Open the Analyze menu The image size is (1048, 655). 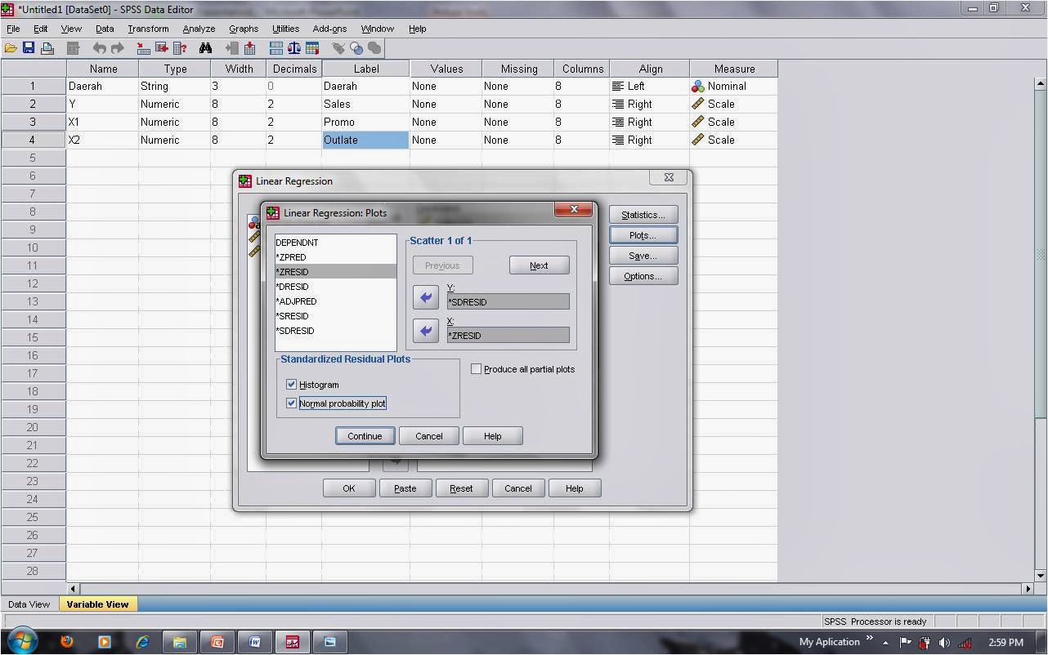[199, 29]
